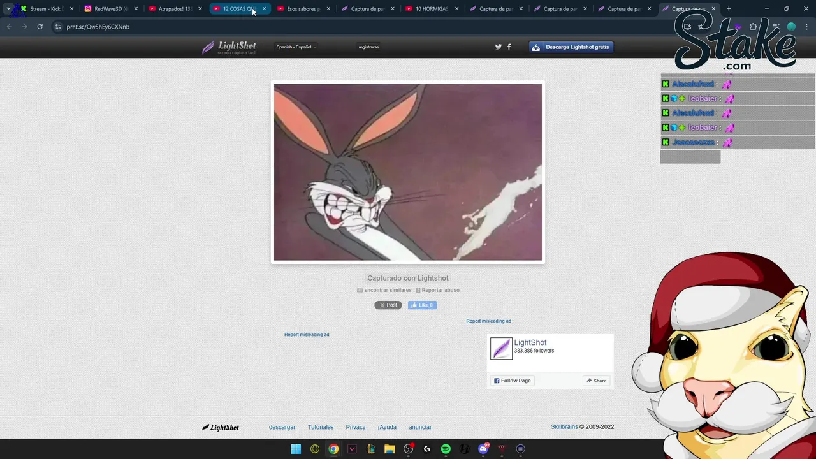Open Logitech G HUB from taskbar
Screen dimensions: 816x459
pos(427,449)
